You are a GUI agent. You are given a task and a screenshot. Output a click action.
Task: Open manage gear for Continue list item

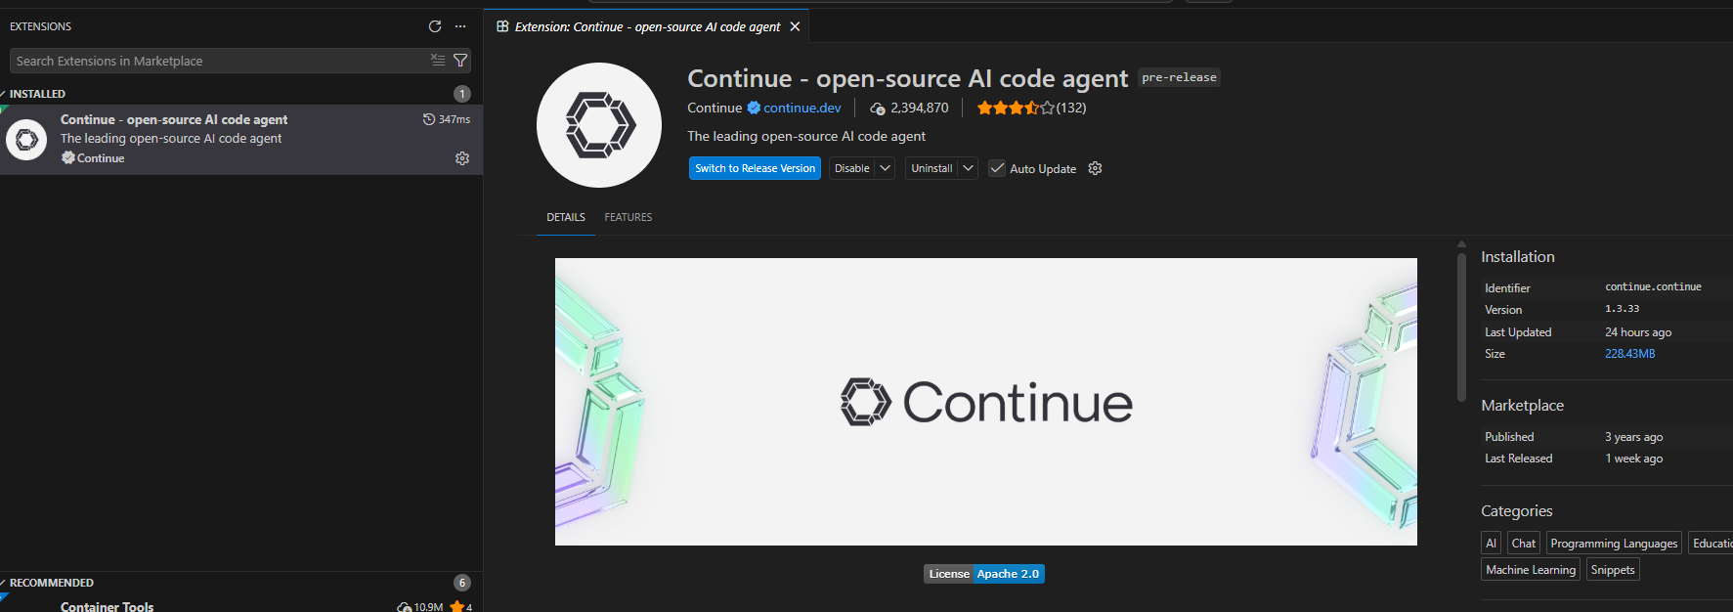pos(462,158)
